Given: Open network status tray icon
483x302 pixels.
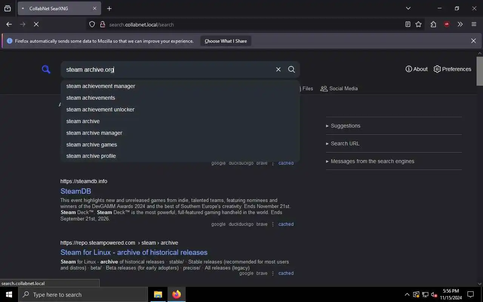Looking at the screenshot, I should click(x=425, y=294).
